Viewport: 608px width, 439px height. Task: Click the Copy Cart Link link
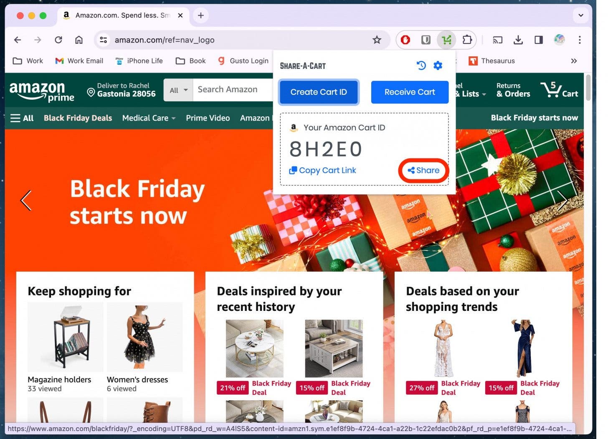322,170
